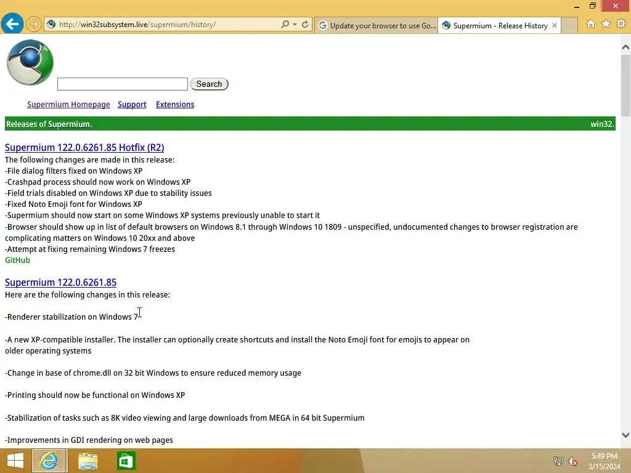Click '-Printing should now be functional on Windows XP'

(95, 395)
